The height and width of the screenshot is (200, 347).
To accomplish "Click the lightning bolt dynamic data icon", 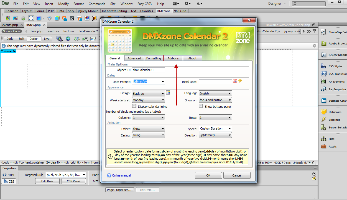I will [x=240, y=81].
